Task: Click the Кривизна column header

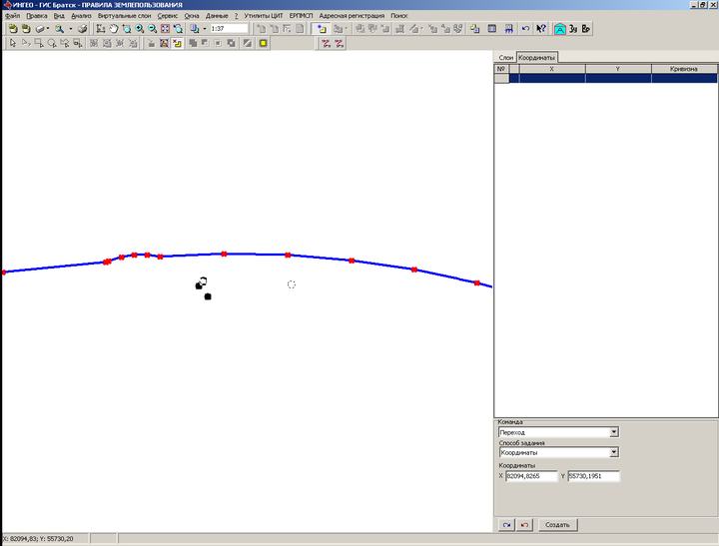Action: tap(684, 69)
